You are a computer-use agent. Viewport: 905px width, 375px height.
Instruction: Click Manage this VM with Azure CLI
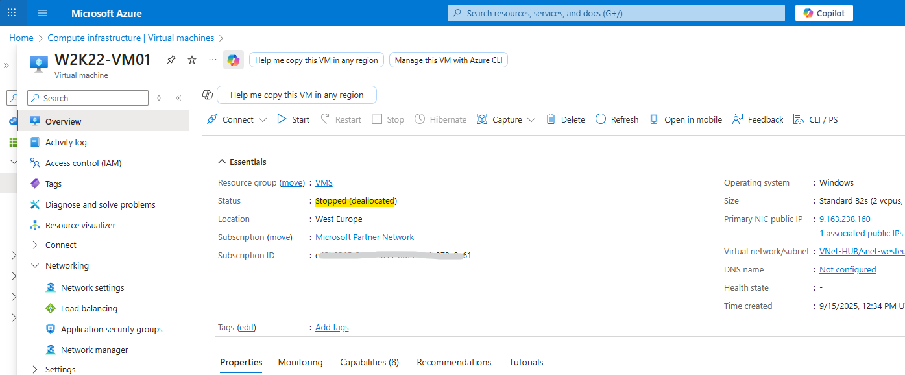click(x=448, y=60)
